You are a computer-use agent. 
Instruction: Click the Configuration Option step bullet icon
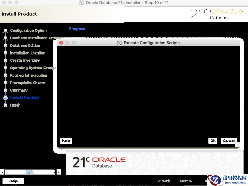[x=5, y=30]
